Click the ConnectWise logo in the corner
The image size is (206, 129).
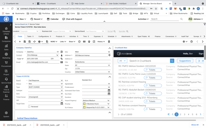6,19
